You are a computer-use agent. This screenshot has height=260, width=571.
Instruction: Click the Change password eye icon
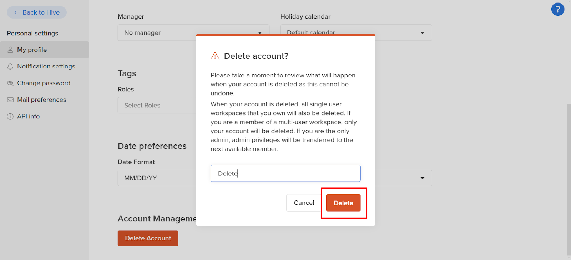(x=10, y=83)
